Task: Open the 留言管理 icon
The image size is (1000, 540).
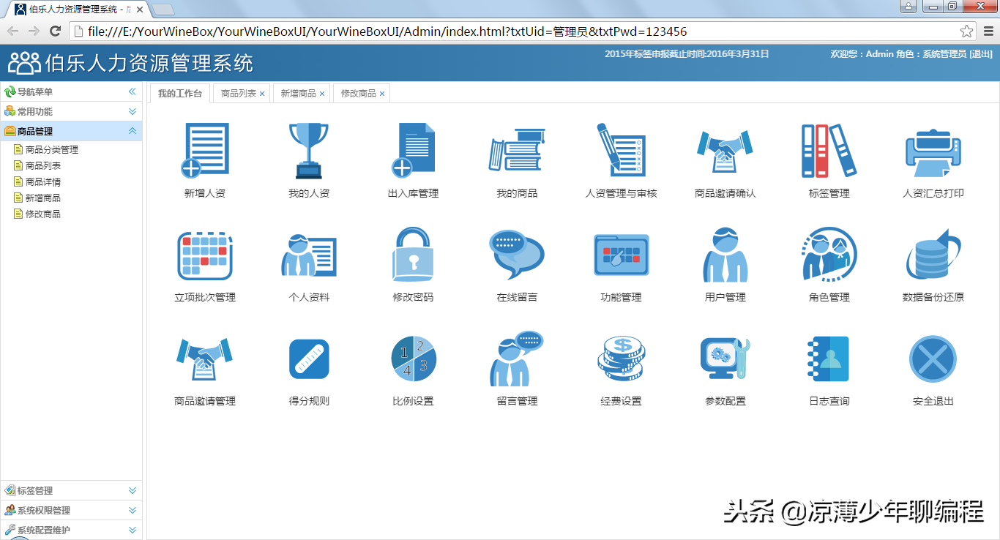Action: click(517, 359)
